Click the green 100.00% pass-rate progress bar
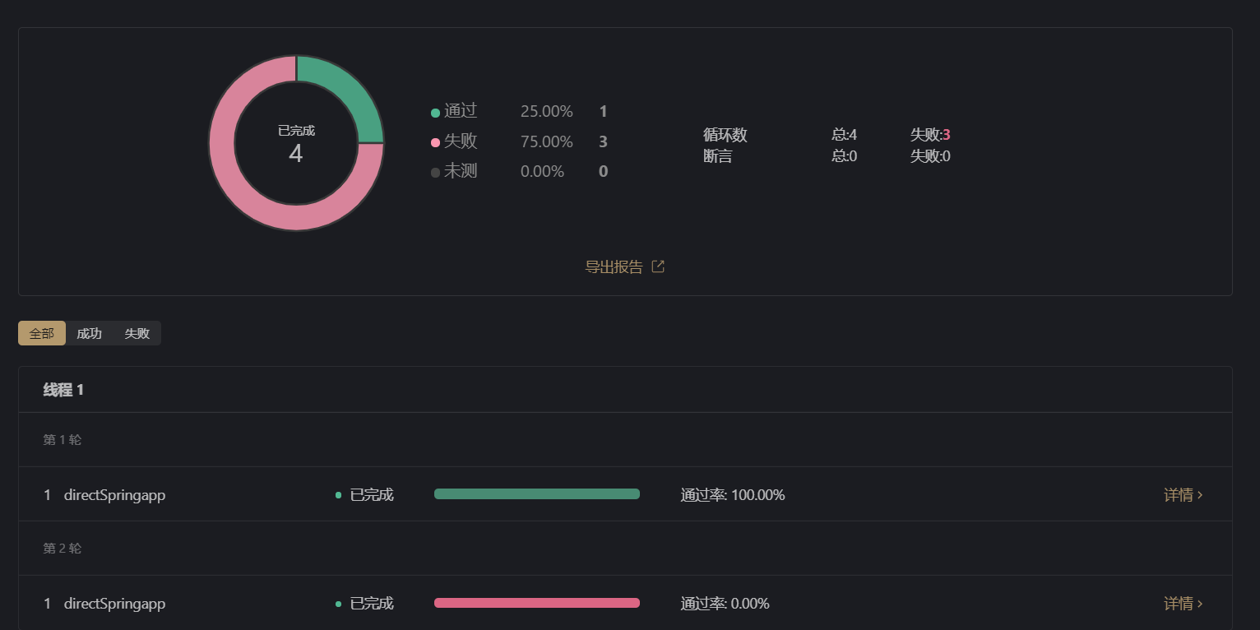 (x=536, y=494)
